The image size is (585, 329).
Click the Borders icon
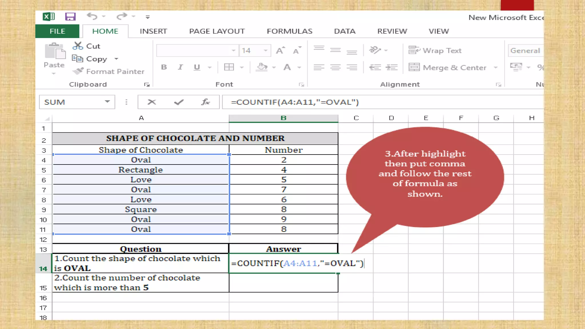pyautogui.click(x=229, y=67)
